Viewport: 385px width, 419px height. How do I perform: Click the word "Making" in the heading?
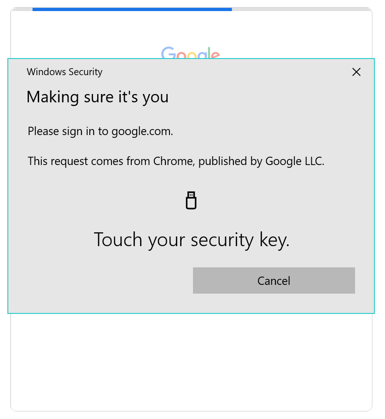pyautogui.click(x=47, y=97)
